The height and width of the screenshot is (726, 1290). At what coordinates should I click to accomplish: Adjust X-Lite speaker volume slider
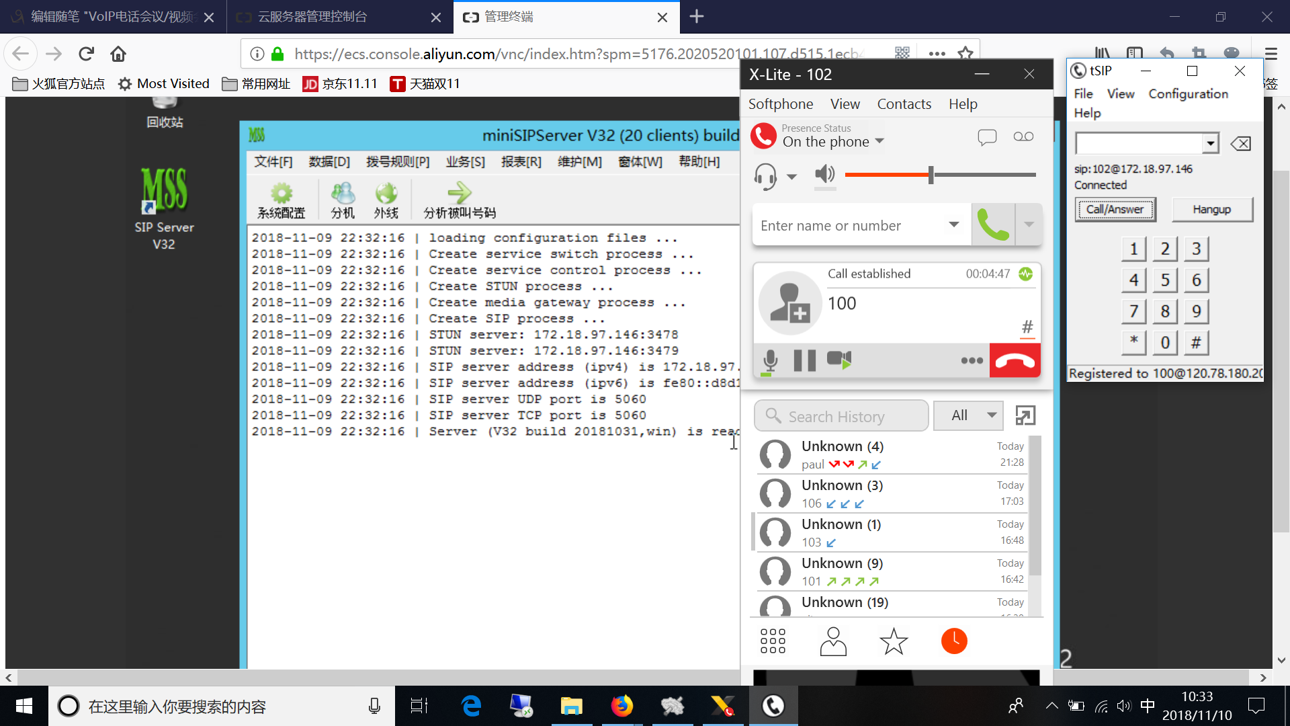(931, 175)
